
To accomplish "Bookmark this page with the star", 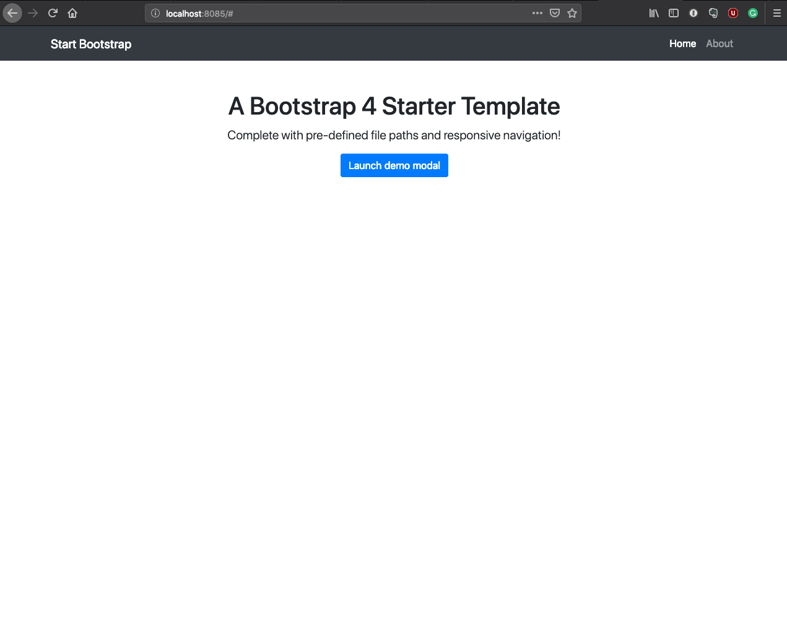I will coord(572,13).
